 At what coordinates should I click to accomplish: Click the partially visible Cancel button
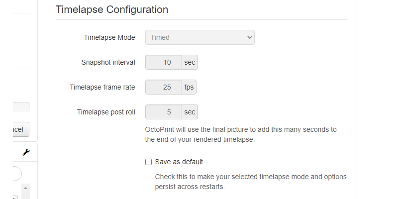point(21,129)
